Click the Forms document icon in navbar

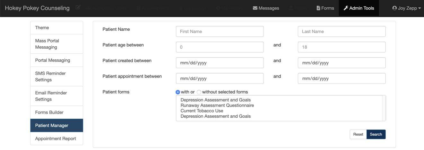pyautogui.click(x=318, y=8)
